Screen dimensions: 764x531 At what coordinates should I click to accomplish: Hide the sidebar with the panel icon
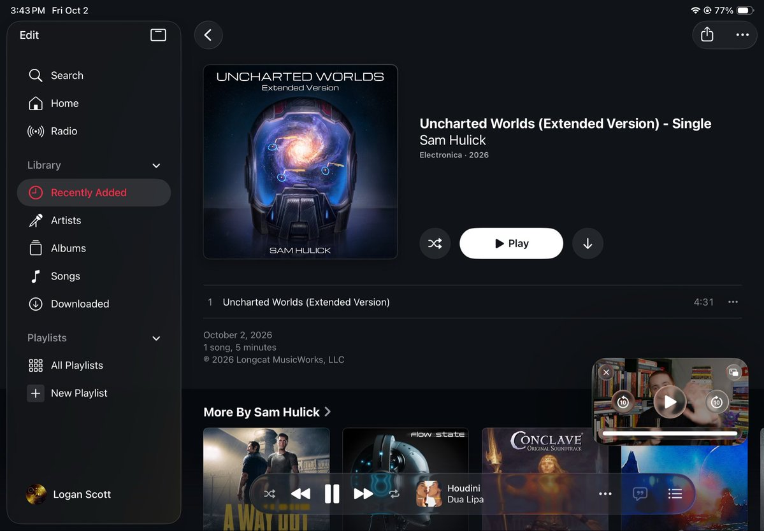[x=158, y=35]
